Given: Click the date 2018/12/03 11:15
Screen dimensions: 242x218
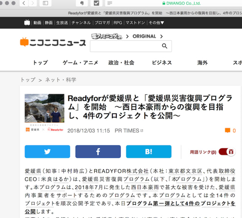Looking at the screenshot, I should (88, 131).
